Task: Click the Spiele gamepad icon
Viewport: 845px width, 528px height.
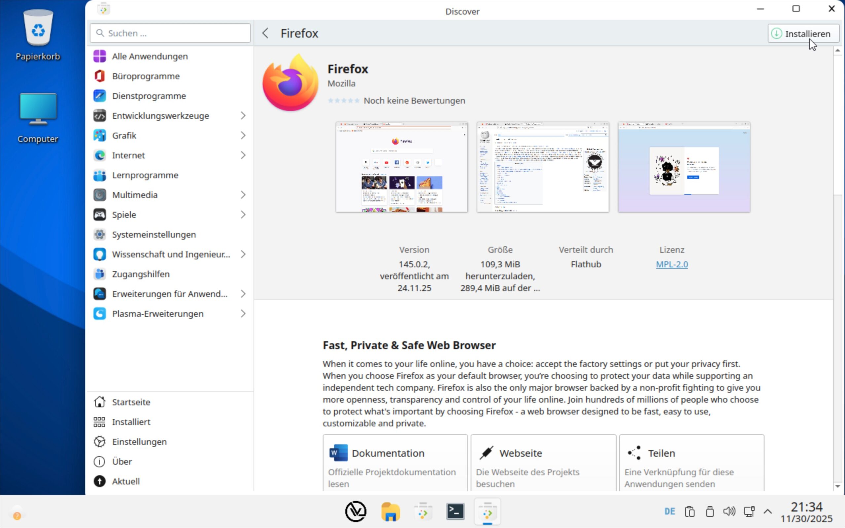Action: pyautogui.click(x=99, y=215)
